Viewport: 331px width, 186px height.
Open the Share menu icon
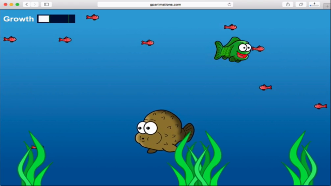coord(288,5)
